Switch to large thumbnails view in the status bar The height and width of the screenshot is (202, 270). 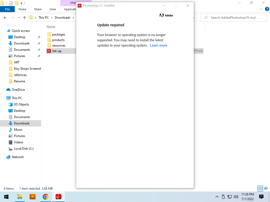tap(266, 188)
